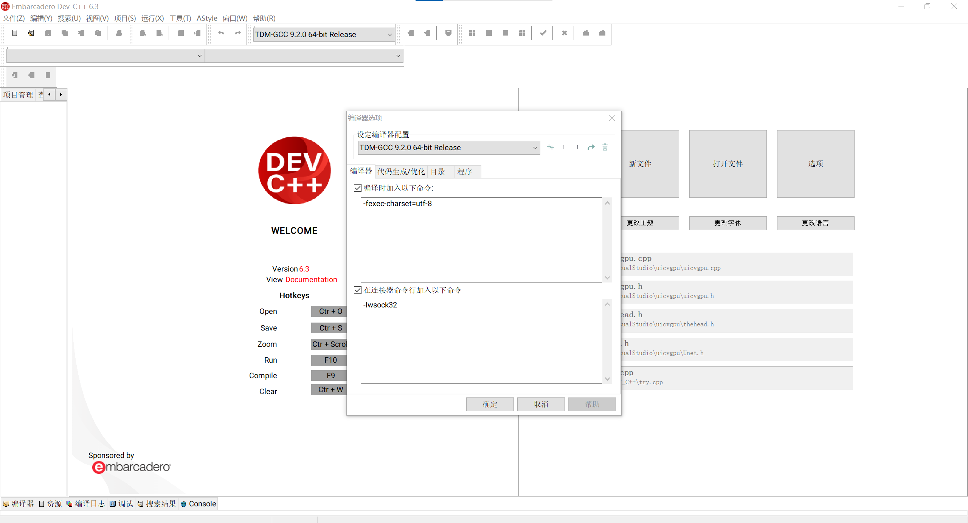Screen dimensions: 968x523
Task: Open the 工具(T) menu
Action: (180, 18)
